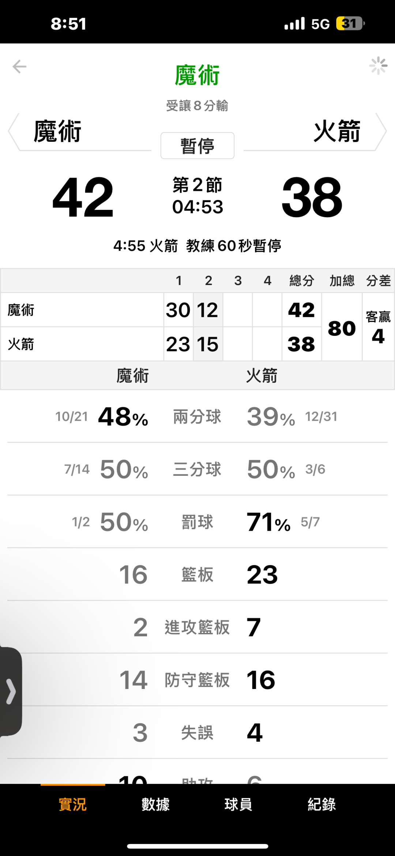Viewport: 395px width, 856px height.
Task: Tap the 暫停 status button
Action: (x=197, y=146)
